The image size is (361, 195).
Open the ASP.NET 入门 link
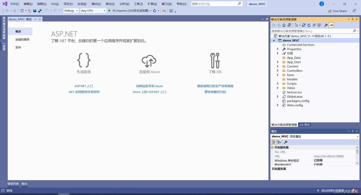(84, 86)
